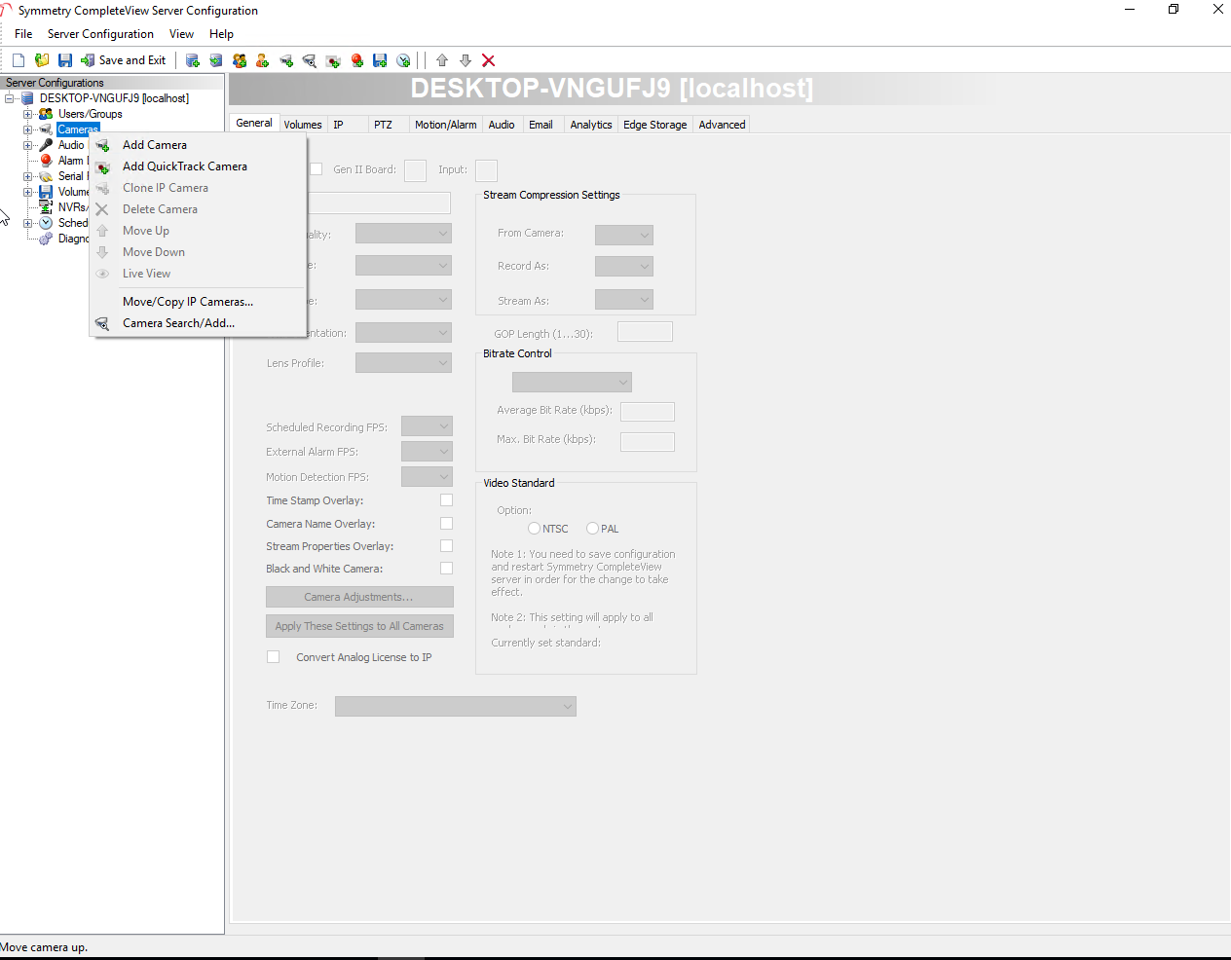This screenshot has width=1231, height=960.
Task: Click the red X delete toolbar icon
Action: click(x=489, y=60)
